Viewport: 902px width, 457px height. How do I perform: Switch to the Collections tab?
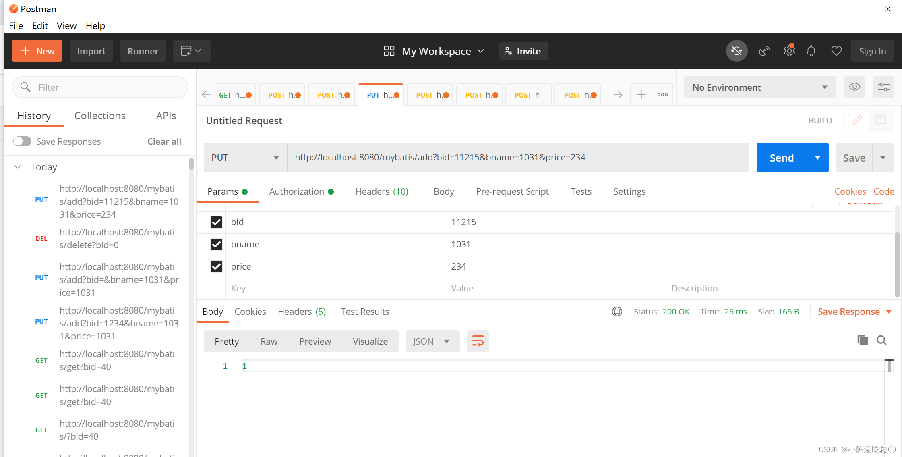point(100,116)
